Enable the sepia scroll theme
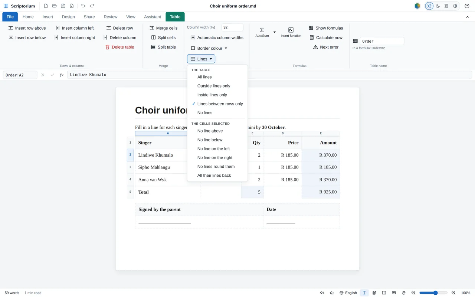The height and width of the screenshot is (297, 475). [446, 6]
